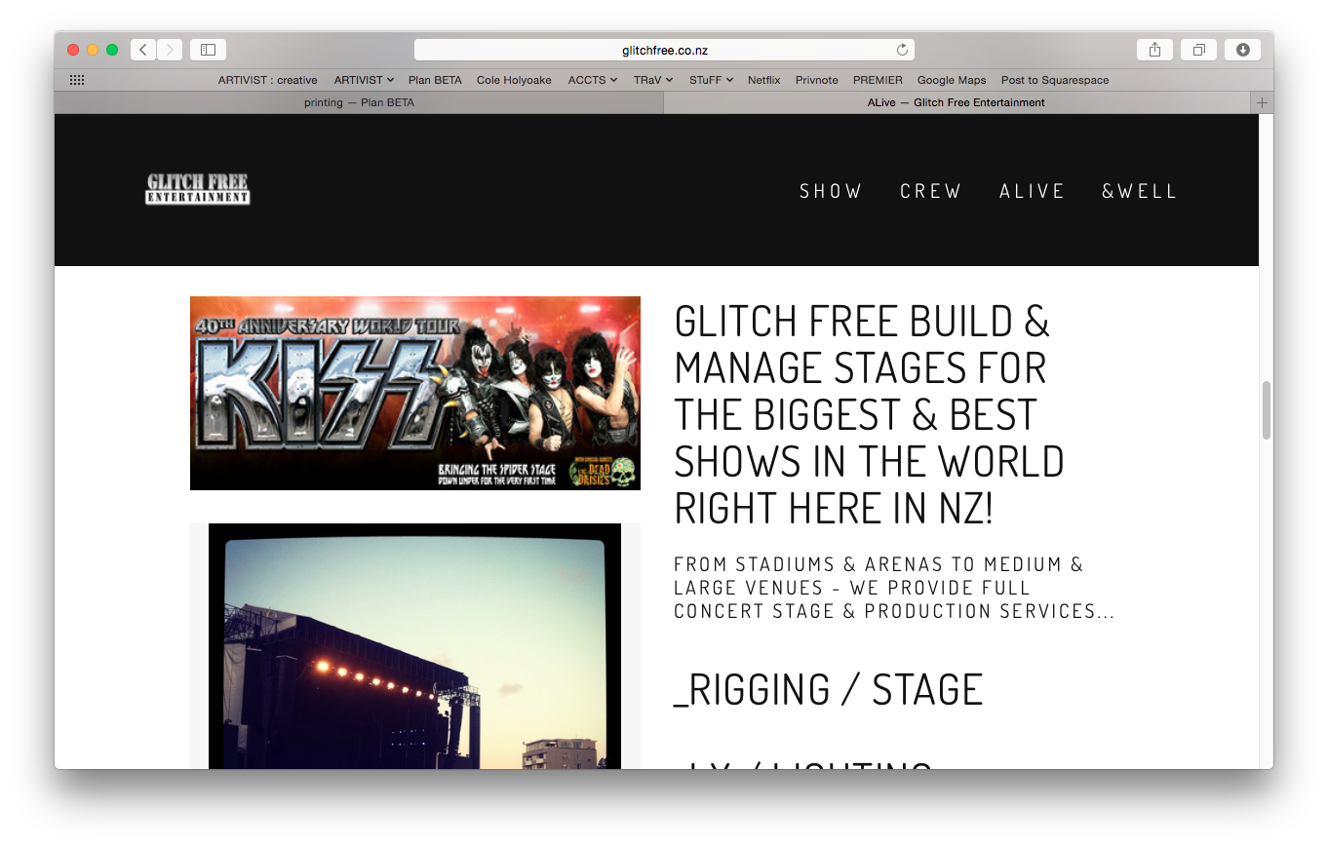This screenshot has width=1328, height=847.
Task: Expand the ARTIVIST bookmarks folder dropdown
Action: coord(364,80)
